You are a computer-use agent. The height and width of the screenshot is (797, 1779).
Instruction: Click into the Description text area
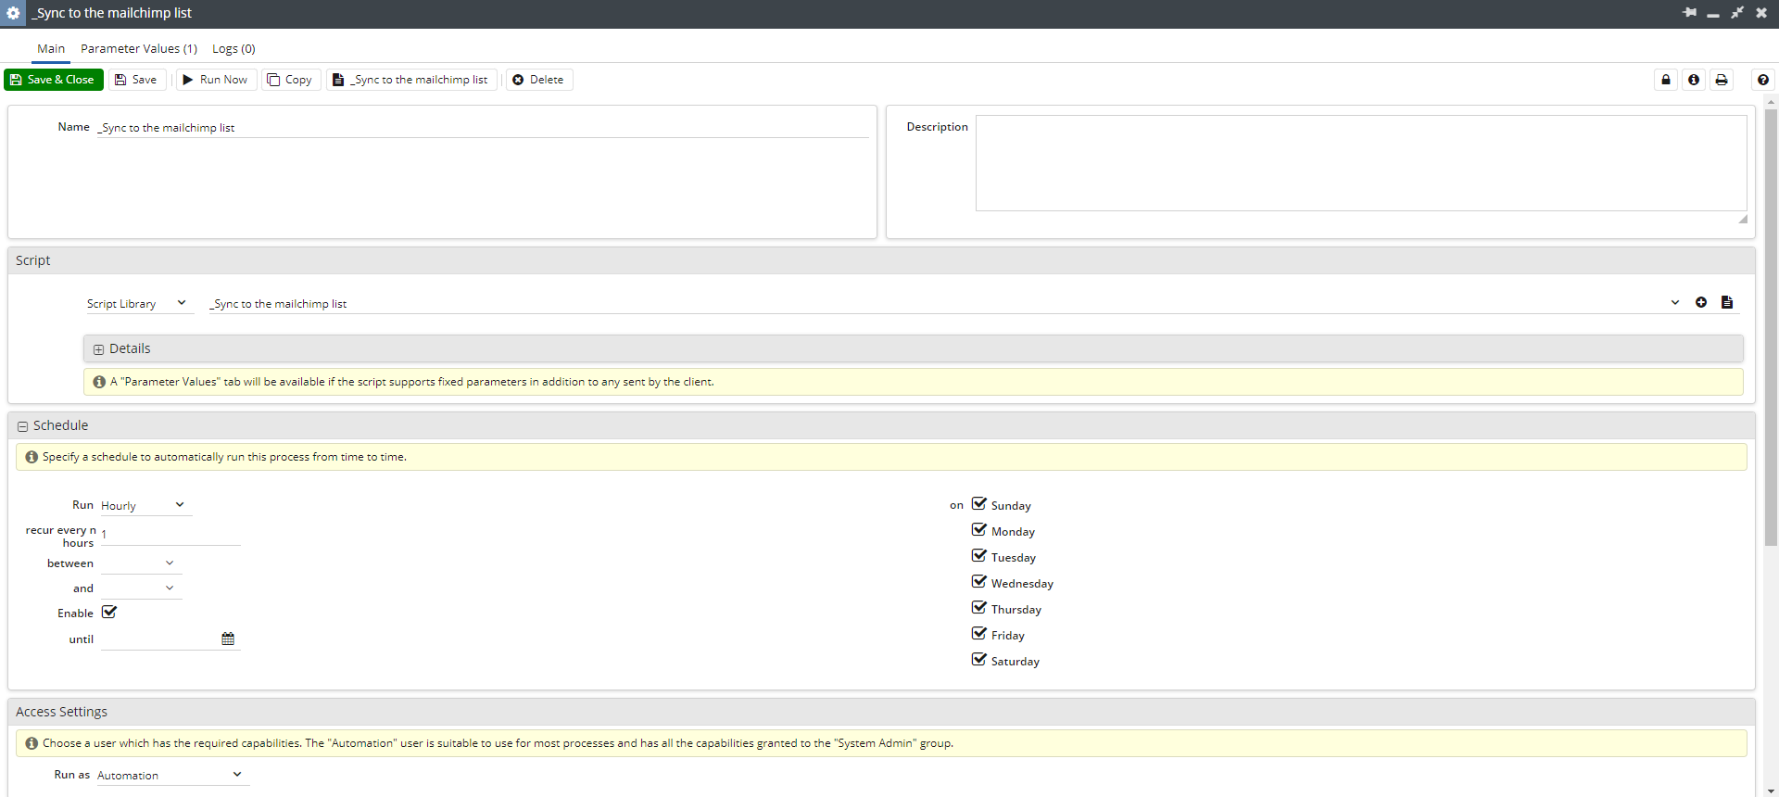tap(1361, 163)
